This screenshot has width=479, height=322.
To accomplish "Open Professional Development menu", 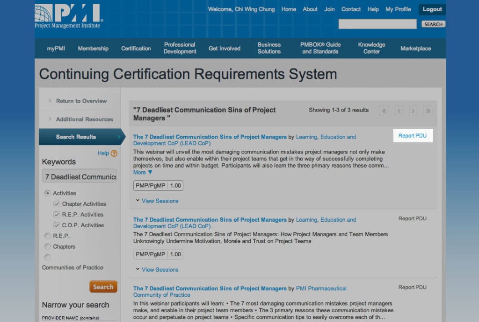I will click(180, 48).
